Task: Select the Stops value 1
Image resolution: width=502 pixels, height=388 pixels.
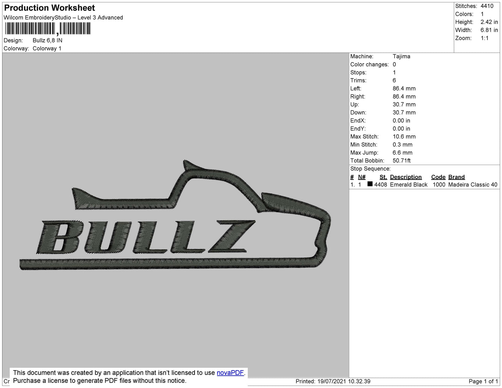Action: (x=394, y=72)
